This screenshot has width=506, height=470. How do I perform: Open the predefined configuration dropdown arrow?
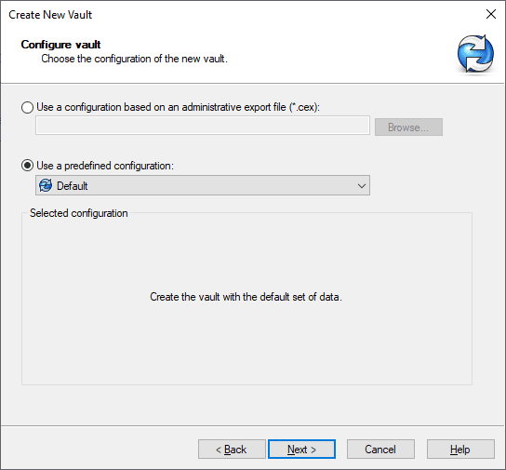[x=362, y=186]
